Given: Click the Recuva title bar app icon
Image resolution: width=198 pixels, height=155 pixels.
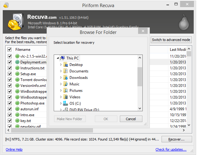Looking at the screenshot, I should 6,5.
